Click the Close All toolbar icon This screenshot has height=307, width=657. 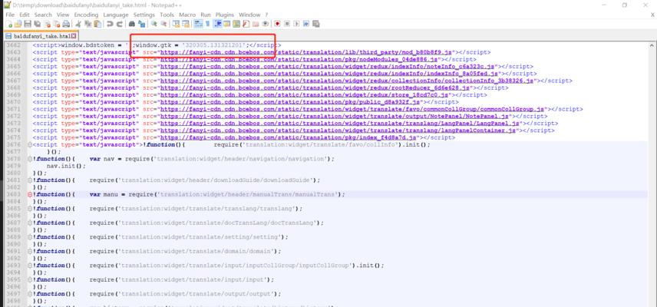(57, 24)
